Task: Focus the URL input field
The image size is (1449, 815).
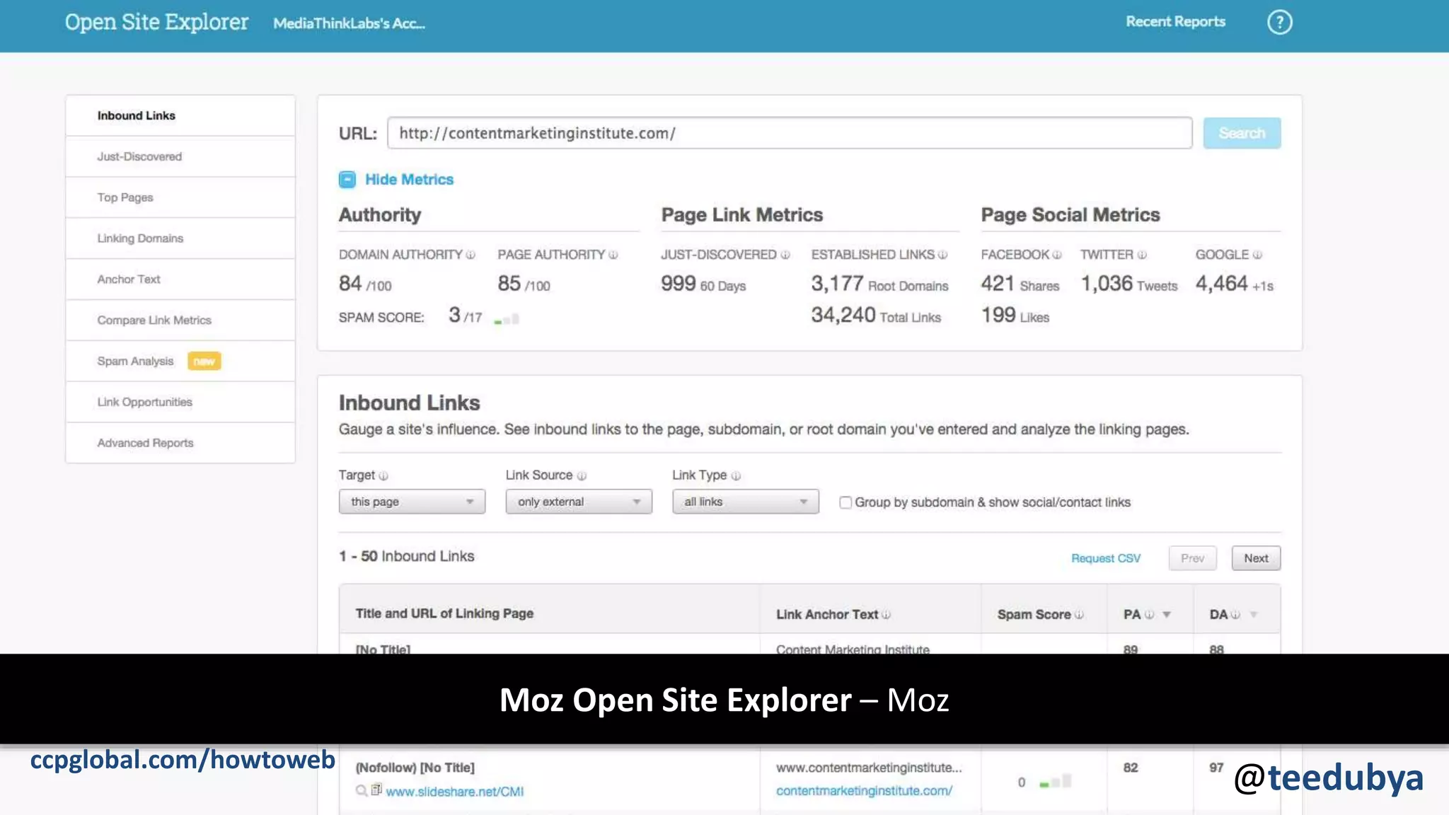Action: coord(790,133)
